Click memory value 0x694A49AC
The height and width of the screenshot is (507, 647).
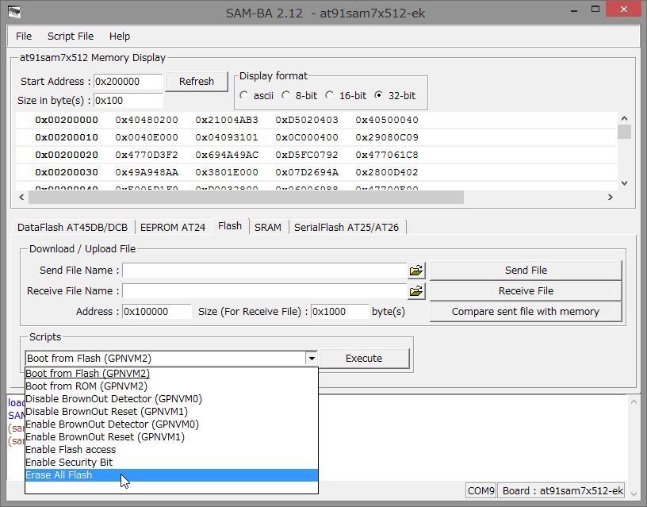point(227,155)
